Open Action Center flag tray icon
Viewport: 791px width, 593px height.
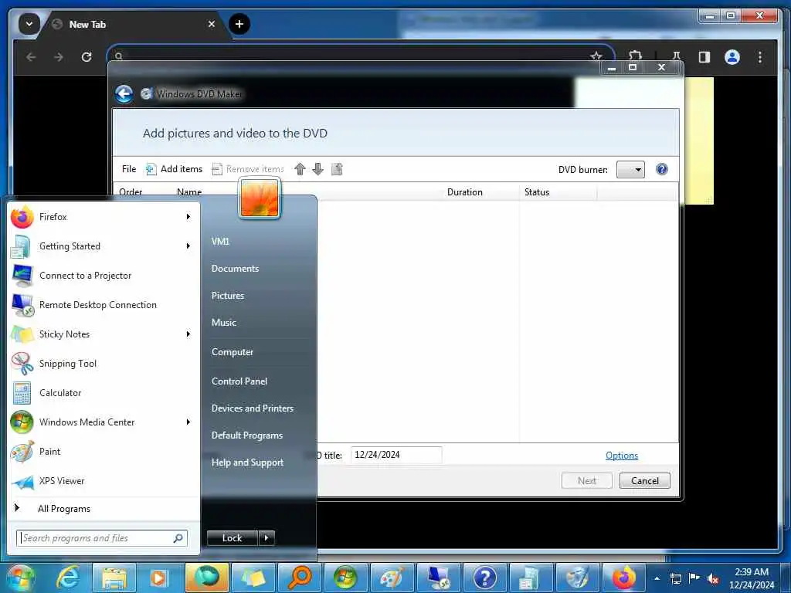[694, 578]
